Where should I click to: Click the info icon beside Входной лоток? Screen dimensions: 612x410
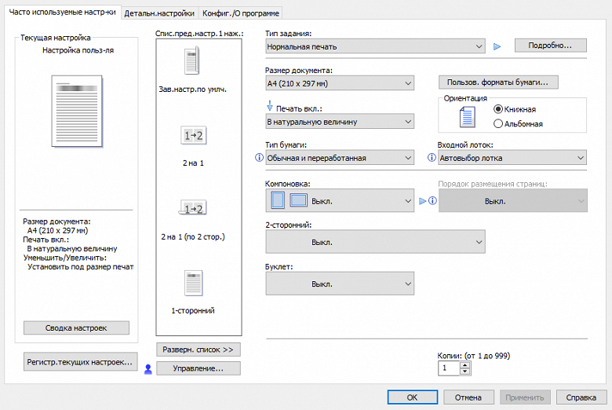[x=432, y=158]
